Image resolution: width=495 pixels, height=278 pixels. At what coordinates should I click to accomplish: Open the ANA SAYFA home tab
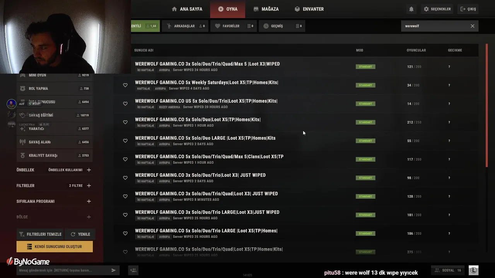pyautogui.click(x=187, y=9)
